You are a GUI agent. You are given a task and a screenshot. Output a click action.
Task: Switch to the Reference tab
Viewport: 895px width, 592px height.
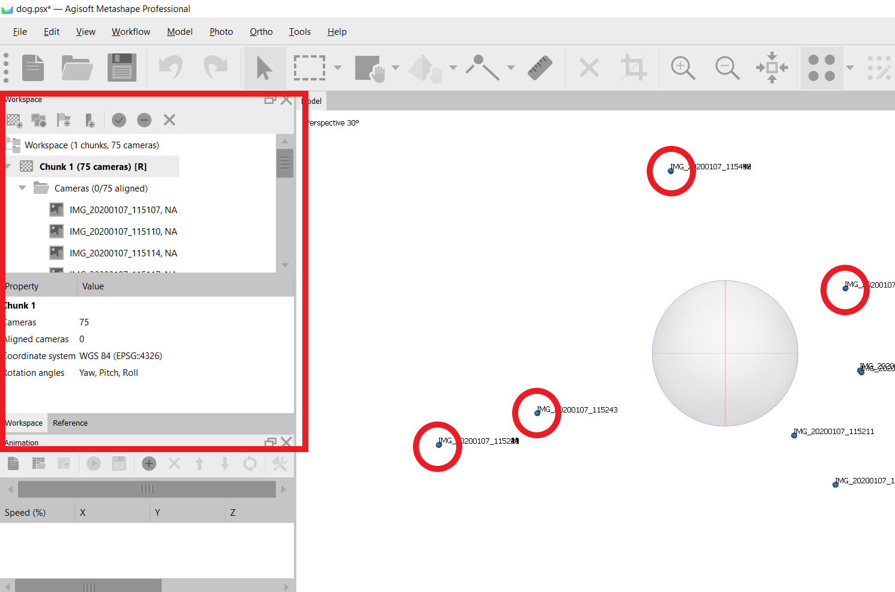coord(70,423)
